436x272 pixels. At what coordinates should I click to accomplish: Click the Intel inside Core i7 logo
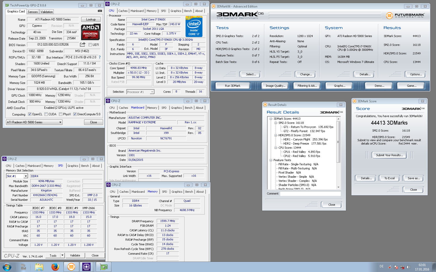194,27
